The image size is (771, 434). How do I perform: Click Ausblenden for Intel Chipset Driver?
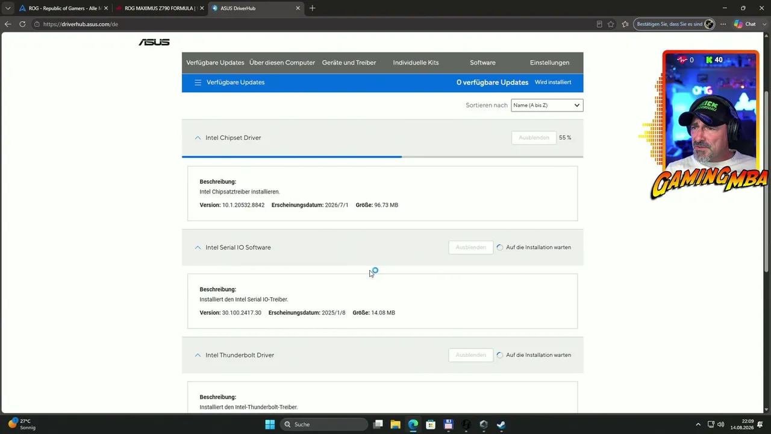(x=534, y=138)
